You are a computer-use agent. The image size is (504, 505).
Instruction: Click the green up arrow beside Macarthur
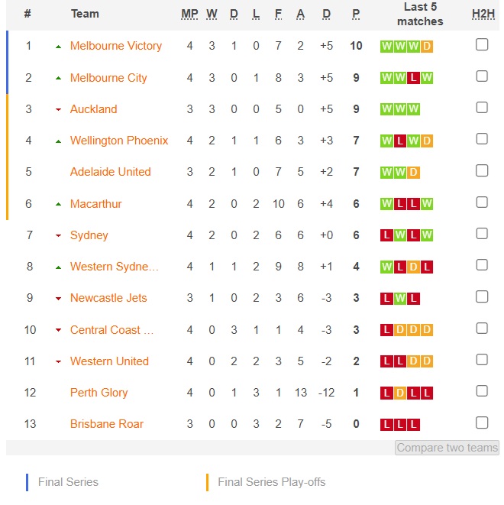tap(58, 204)
